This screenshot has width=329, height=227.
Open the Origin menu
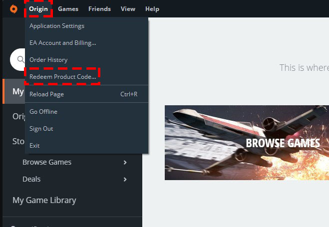(38, 9)
